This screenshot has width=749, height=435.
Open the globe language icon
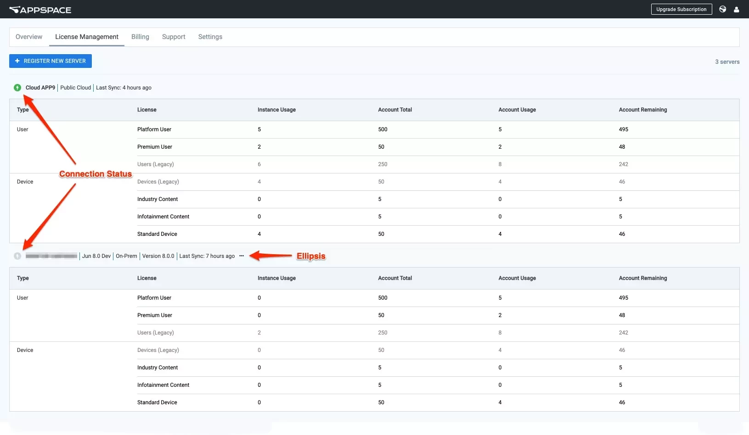[722, 9]
